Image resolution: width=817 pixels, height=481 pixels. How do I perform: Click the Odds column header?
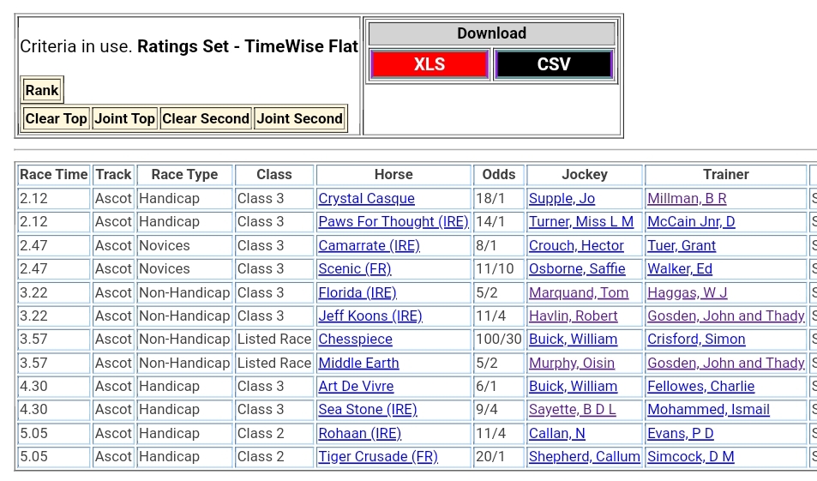pyautogui.click(x=499, y=175)
